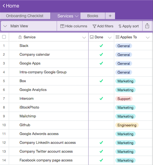This screenshot has height=165, width=153.
Task: Open the Applies To column dropdown arrow
Action: tap(148, 37)
